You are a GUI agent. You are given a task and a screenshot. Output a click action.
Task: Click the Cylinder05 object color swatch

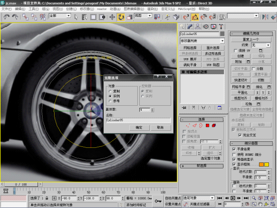click(x=222, y=34)
